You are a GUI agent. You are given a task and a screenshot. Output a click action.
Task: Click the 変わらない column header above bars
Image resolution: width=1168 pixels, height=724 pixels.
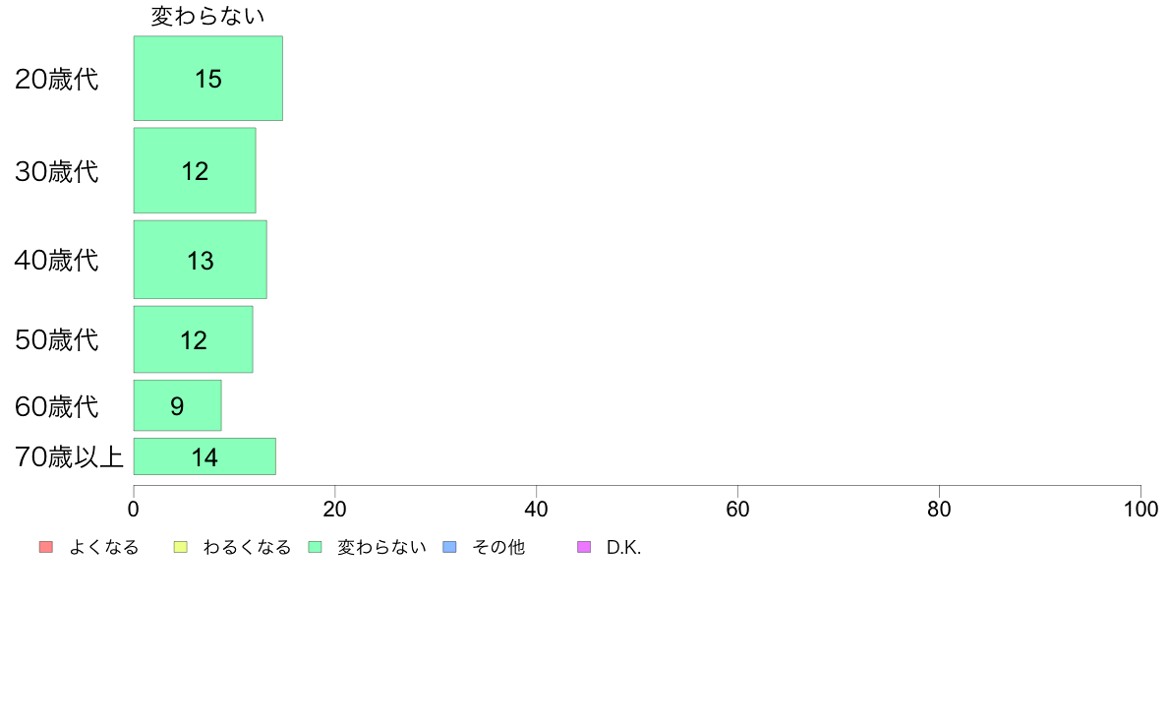point(207,17)
